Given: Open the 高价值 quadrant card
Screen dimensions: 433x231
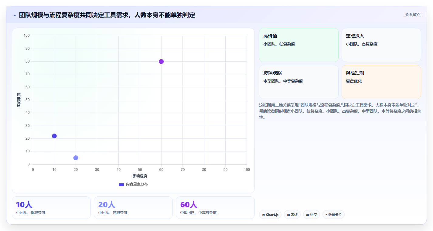Looking at the screenshot, I should pos(298,45).
